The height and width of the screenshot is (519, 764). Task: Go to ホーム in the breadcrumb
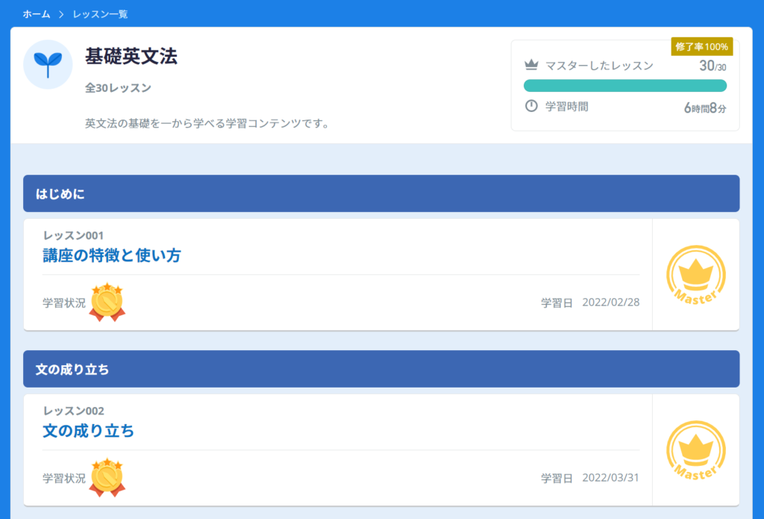[x=37, y=14]
